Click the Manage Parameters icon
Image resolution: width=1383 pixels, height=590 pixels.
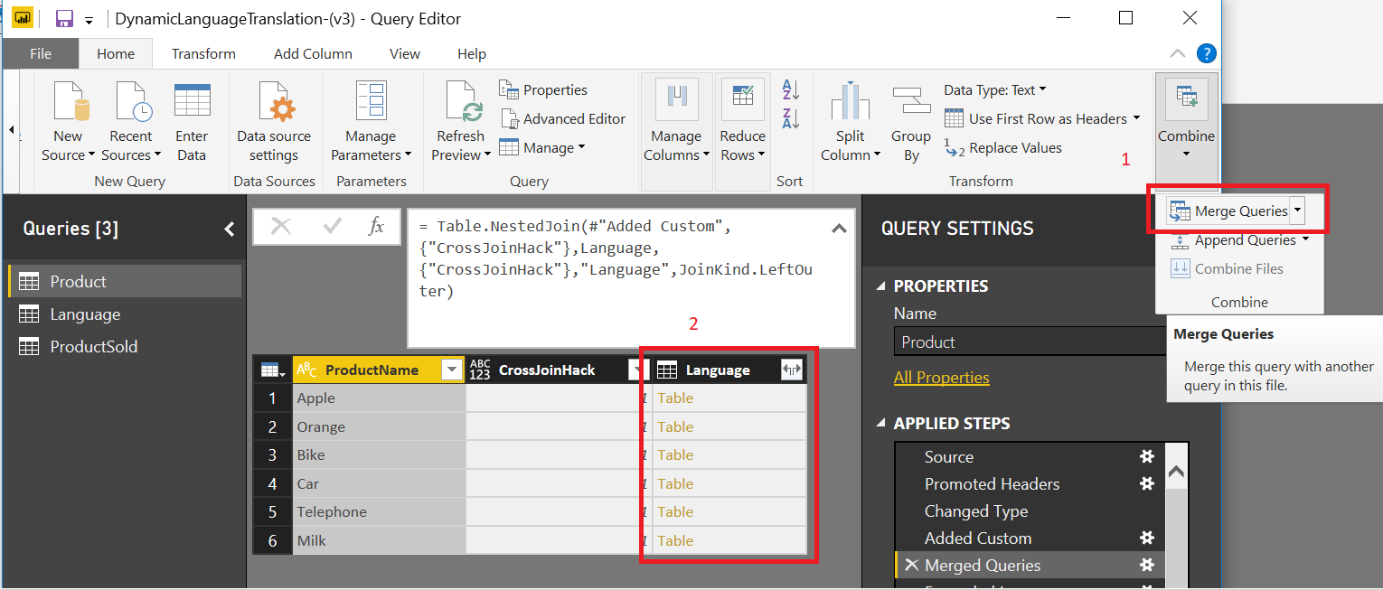click(x=371, y=101)
